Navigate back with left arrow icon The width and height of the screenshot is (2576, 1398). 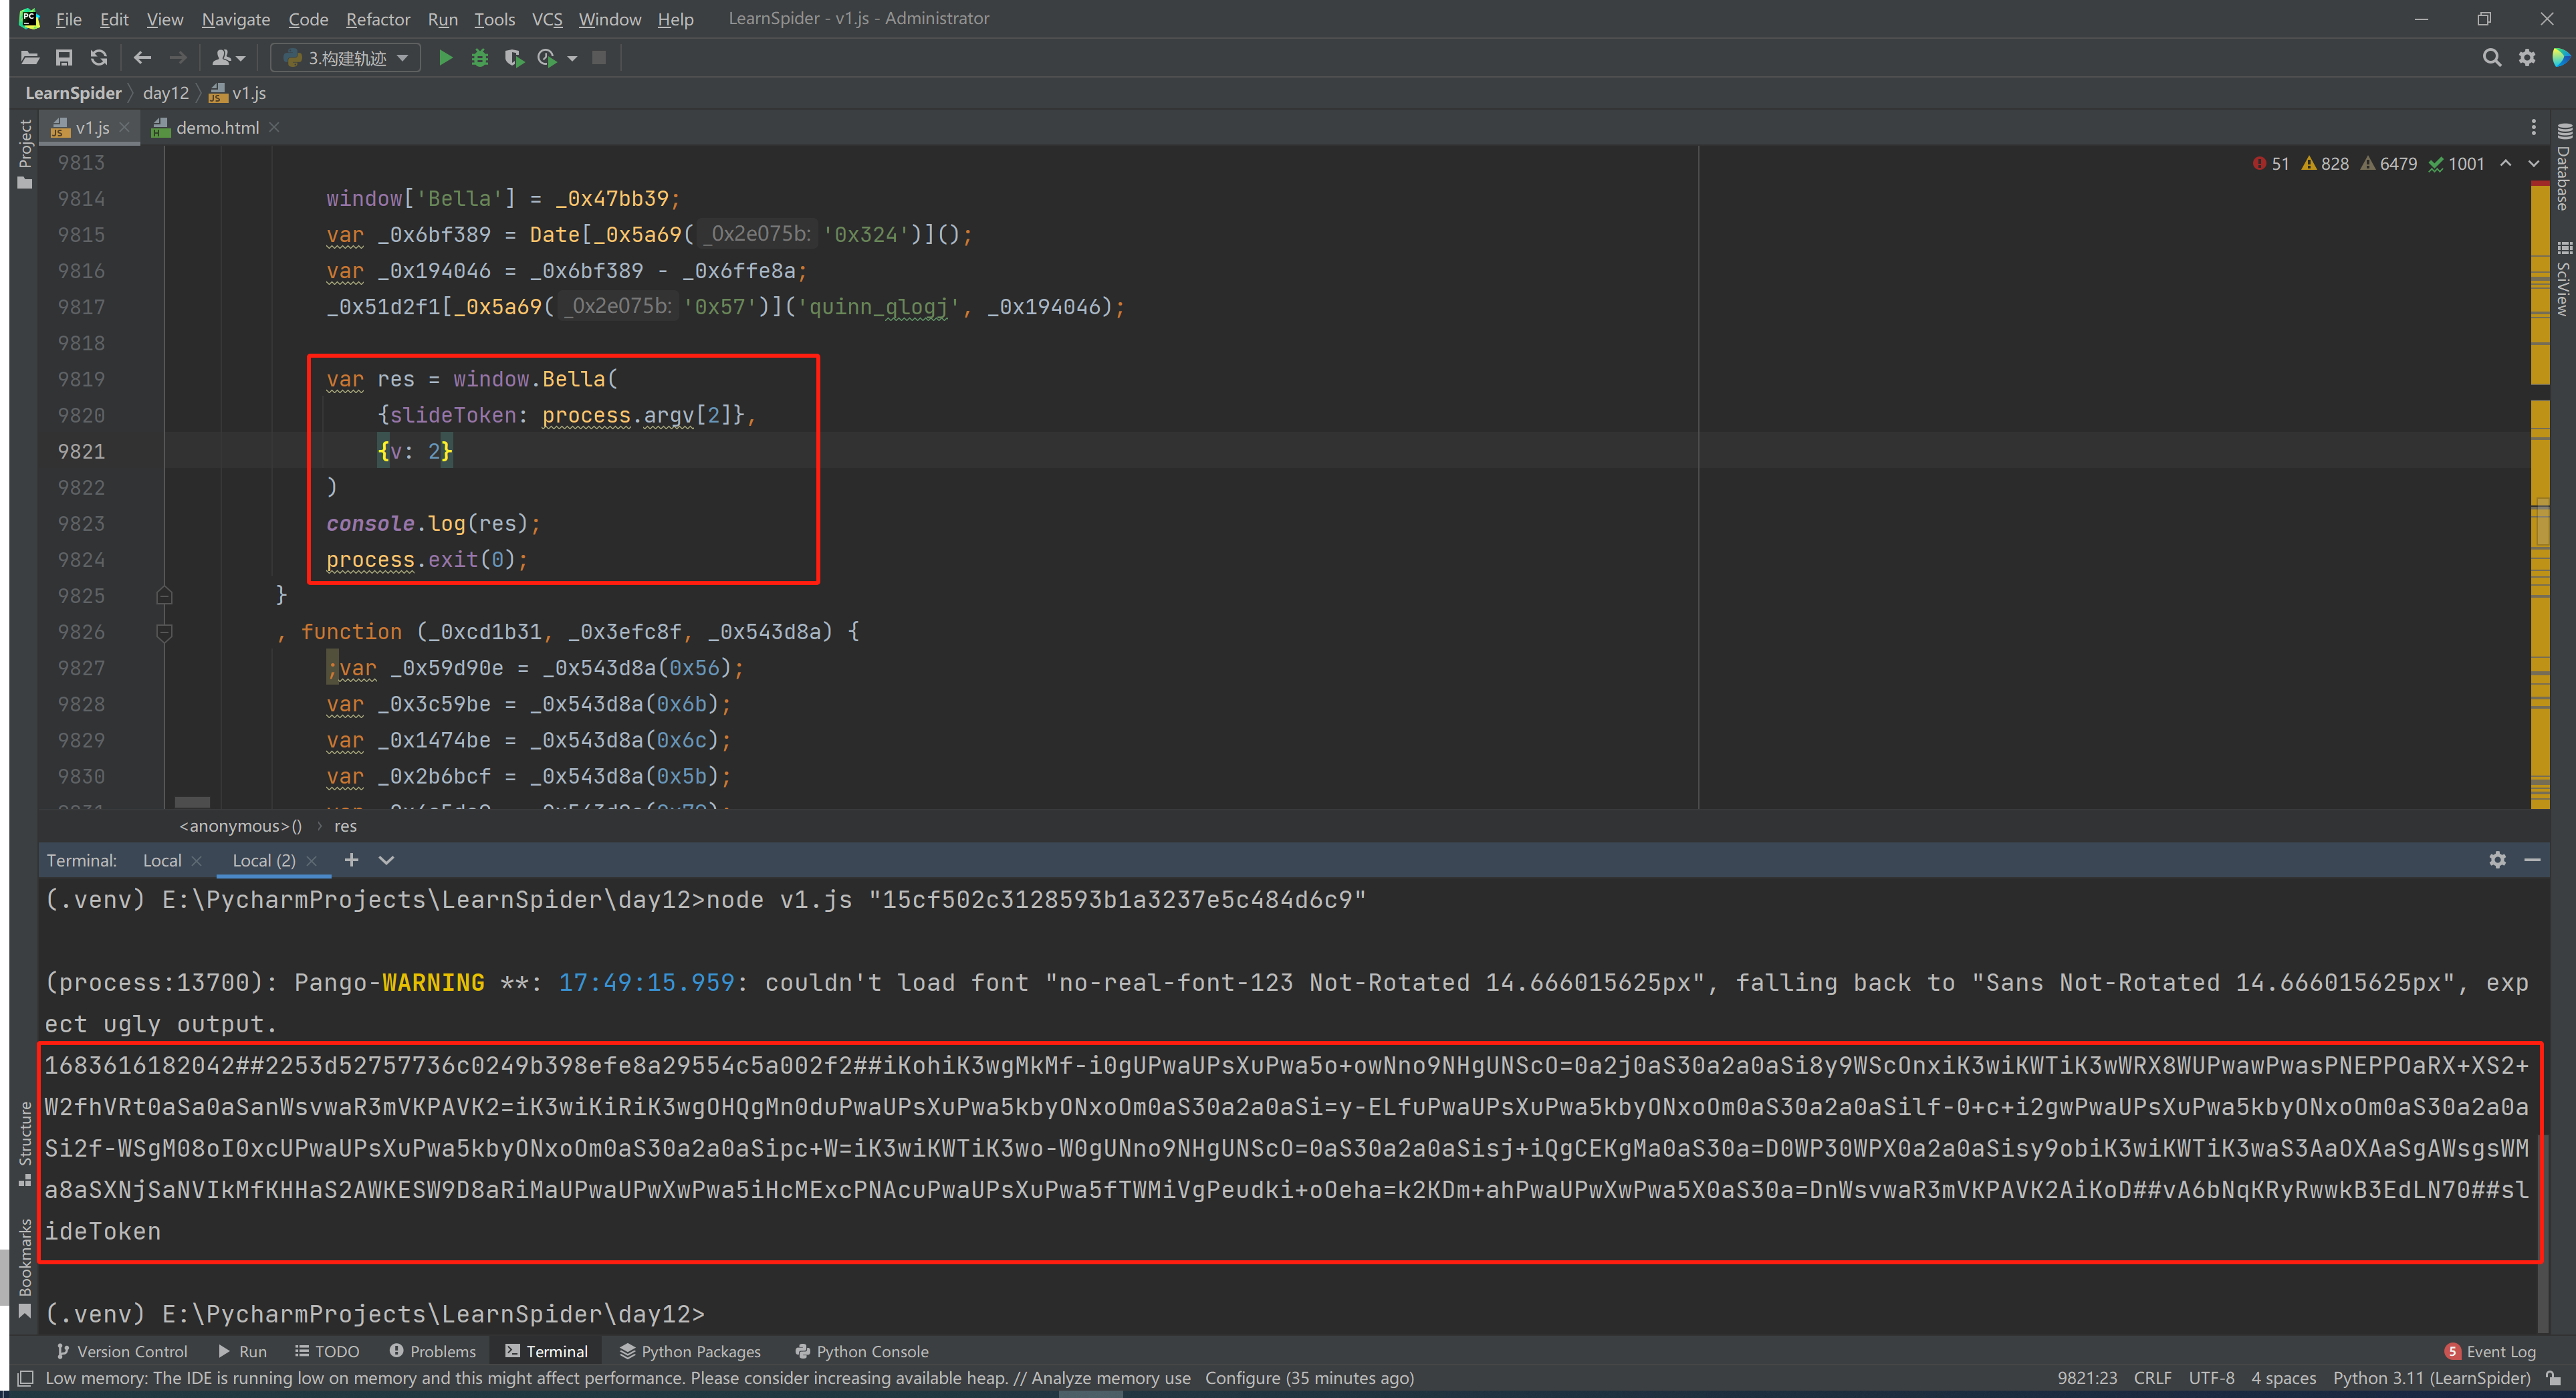pyautogui.click(x=142, y=58)
